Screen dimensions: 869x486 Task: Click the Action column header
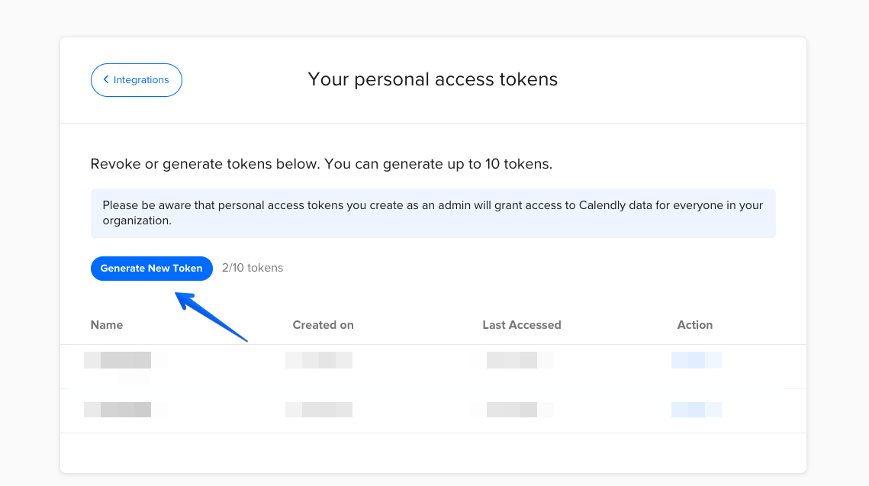click(x=694, y=325)
